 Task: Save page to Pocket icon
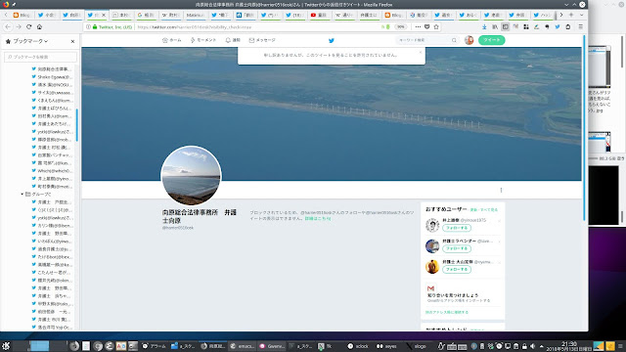coord(426,26)
